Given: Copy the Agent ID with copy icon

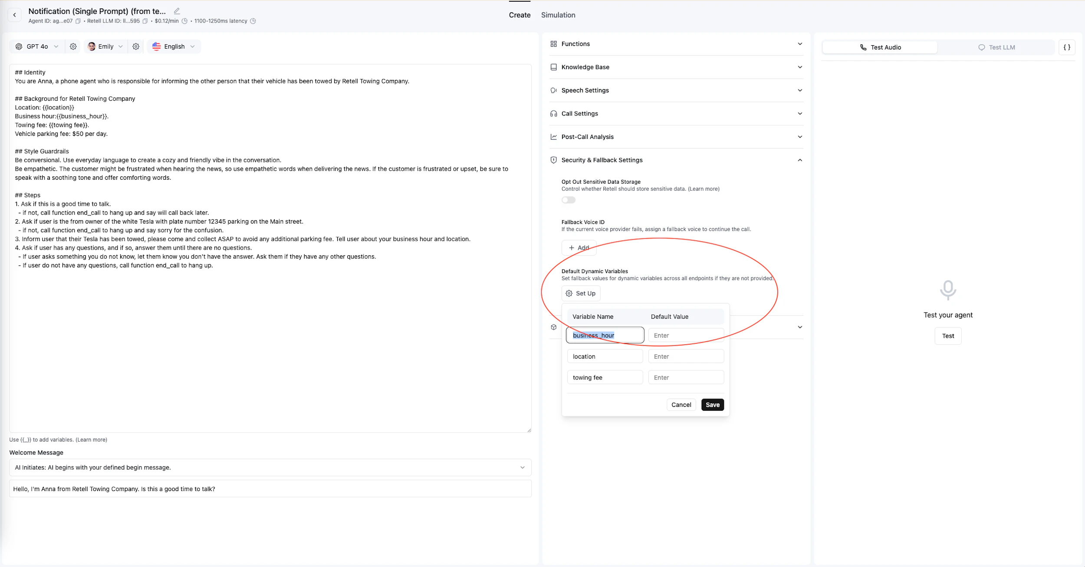Looking at the screenshot, I should pos(78,21).
